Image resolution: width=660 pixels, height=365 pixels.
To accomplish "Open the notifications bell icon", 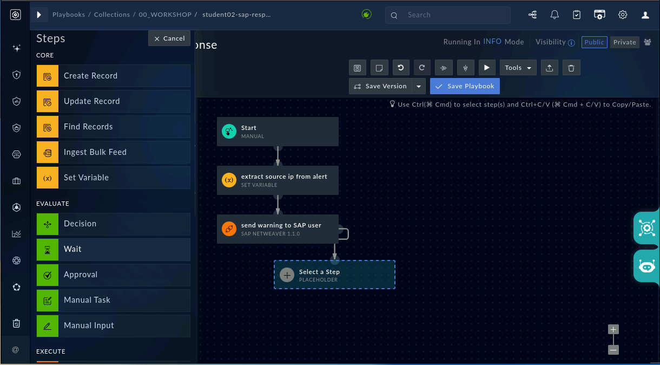I will coord(555,15).
